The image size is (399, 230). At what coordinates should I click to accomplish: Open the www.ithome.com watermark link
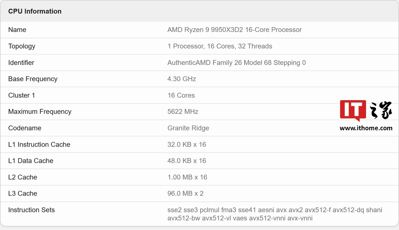366,128
